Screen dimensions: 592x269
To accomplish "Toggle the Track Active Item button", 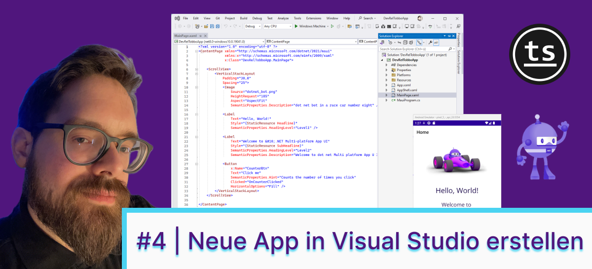I will pyautogui.click(x=419, y=42).
